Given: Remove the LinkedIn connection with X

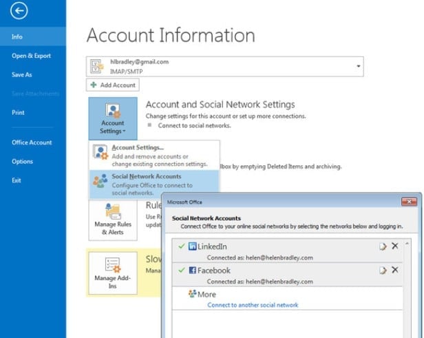Looking at the screenshot, I should pyautogui.click(x=395, y=246).
